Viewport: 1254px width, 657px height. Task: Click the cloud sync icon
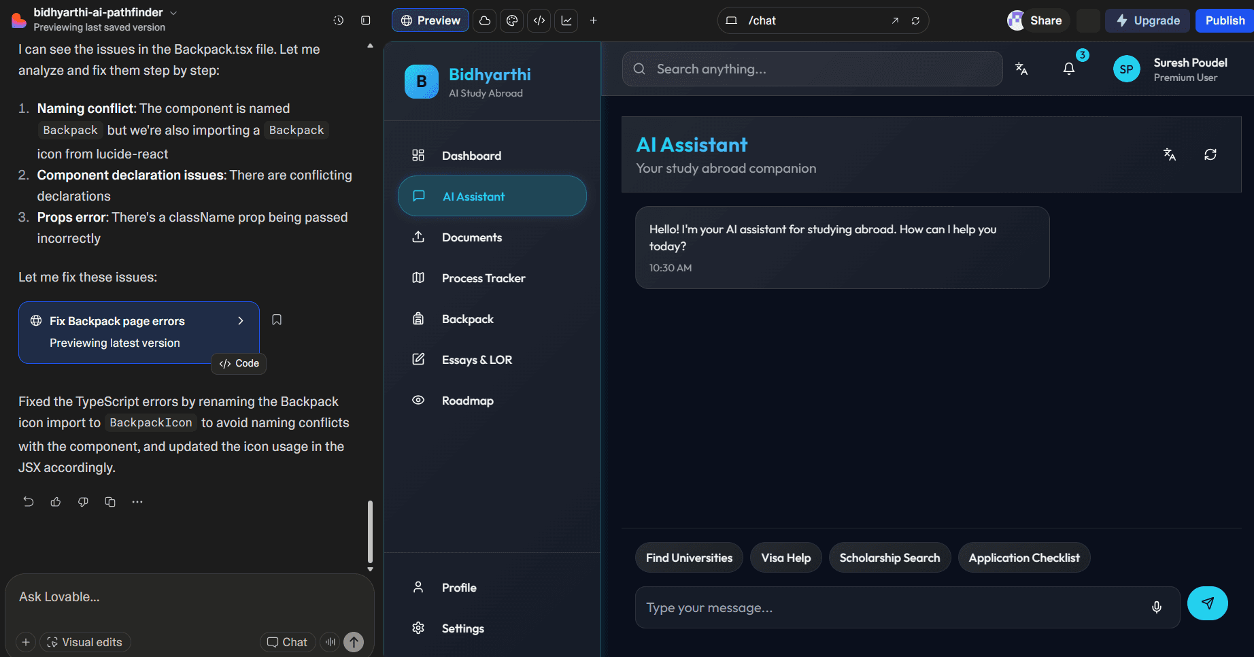[x=484, y=20]
